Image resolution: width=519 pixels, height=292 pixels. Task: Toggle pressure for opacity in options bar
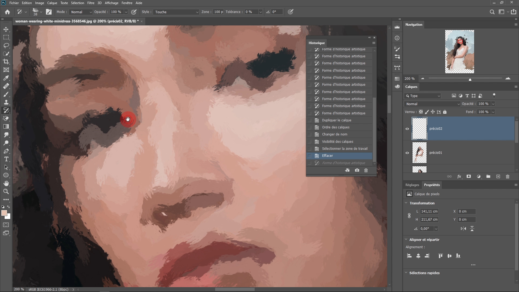coord(134,12)
